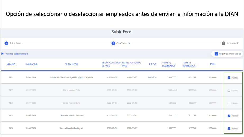244x137 pixels.
Task: Click devengados value 8000000
Action: 172,77
